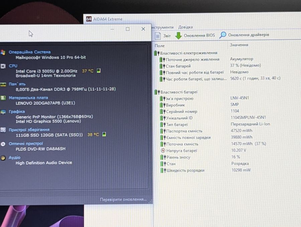This screenshot has height=227, width=301.
Task: Click the drive icon beside Пристрої зберігання
Action: (3, 130)
